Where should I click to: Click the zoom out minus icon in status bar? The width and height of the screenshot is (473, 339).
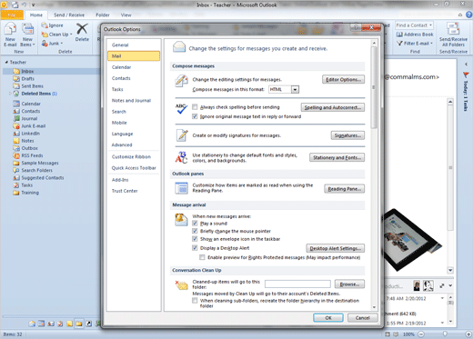pyautogui.click(x=421, y=334)
